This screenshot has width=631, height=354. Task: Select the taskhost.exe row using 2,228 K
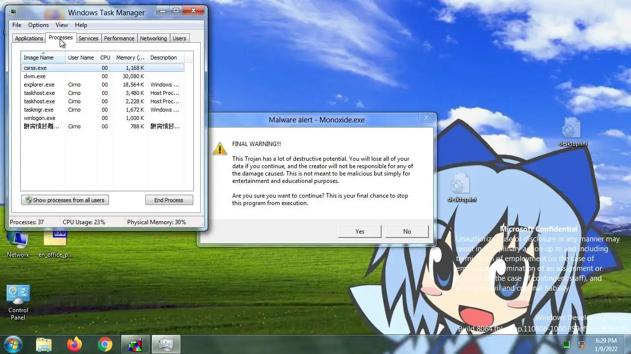[103, 101]
